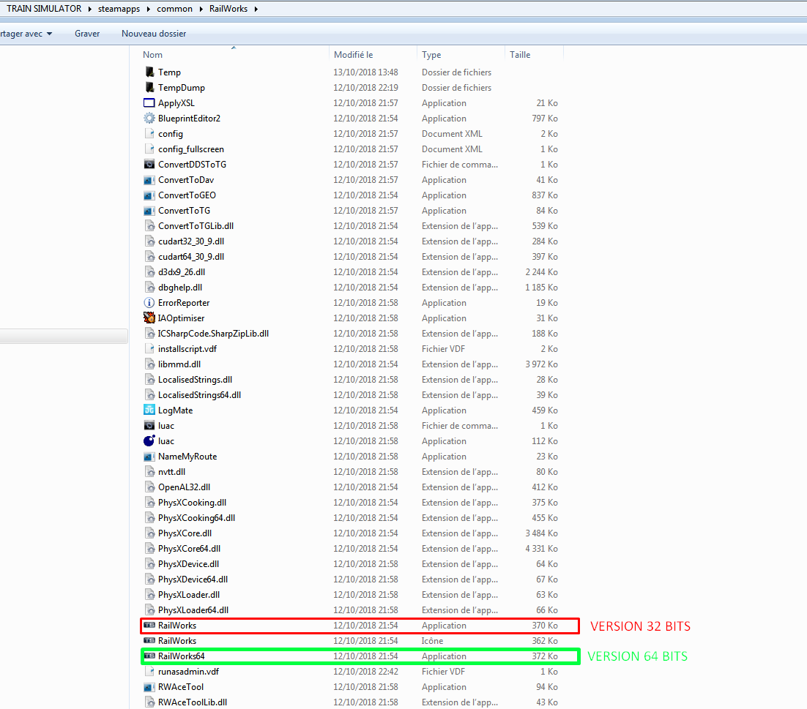
Task: Select the cudart64_30_9.dll file name
Action: coord(191,257)
